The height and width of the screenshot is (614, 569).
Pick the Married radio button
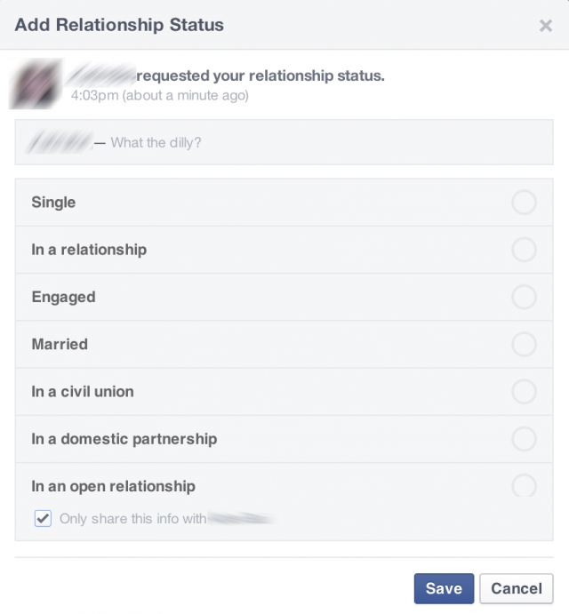[524, 344]
